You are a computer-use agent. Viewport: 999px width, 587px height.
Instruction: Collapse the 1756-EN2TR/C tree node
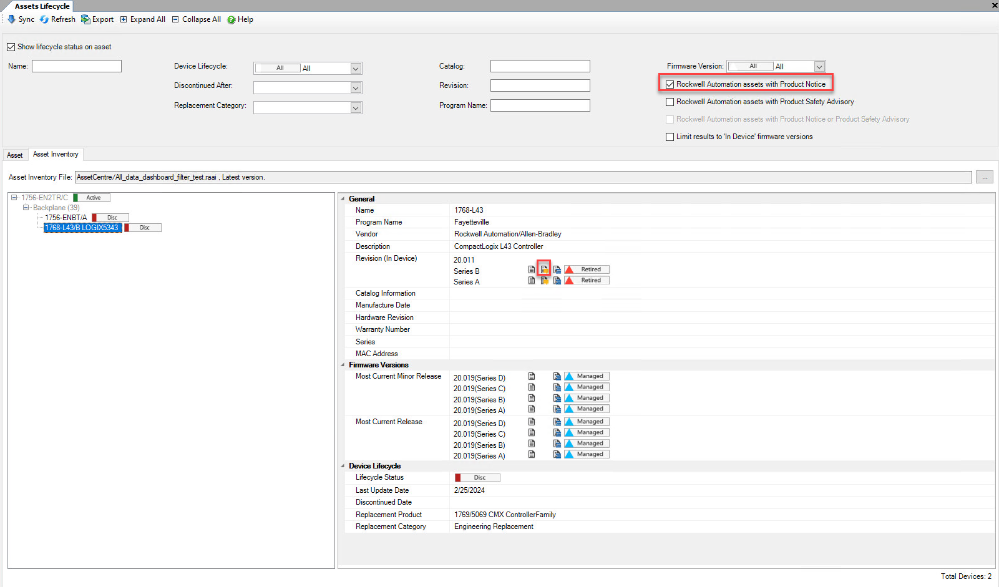click(14, 198)
